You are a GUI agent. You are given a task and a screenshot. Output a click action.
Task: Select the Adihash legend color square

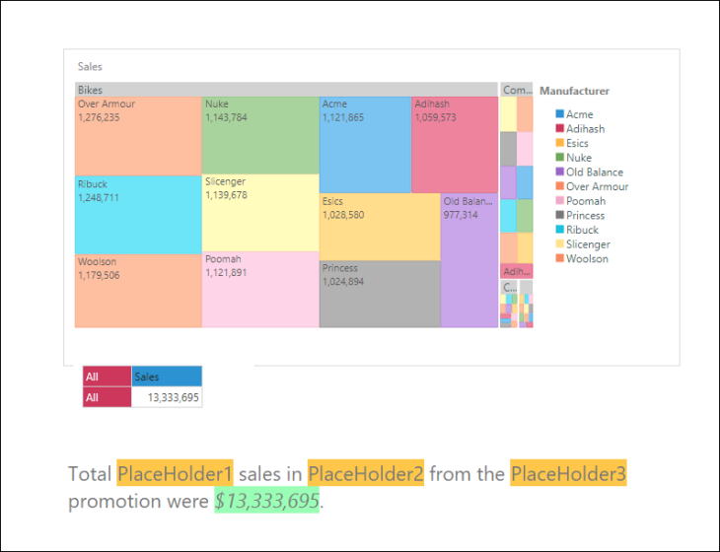559,129
